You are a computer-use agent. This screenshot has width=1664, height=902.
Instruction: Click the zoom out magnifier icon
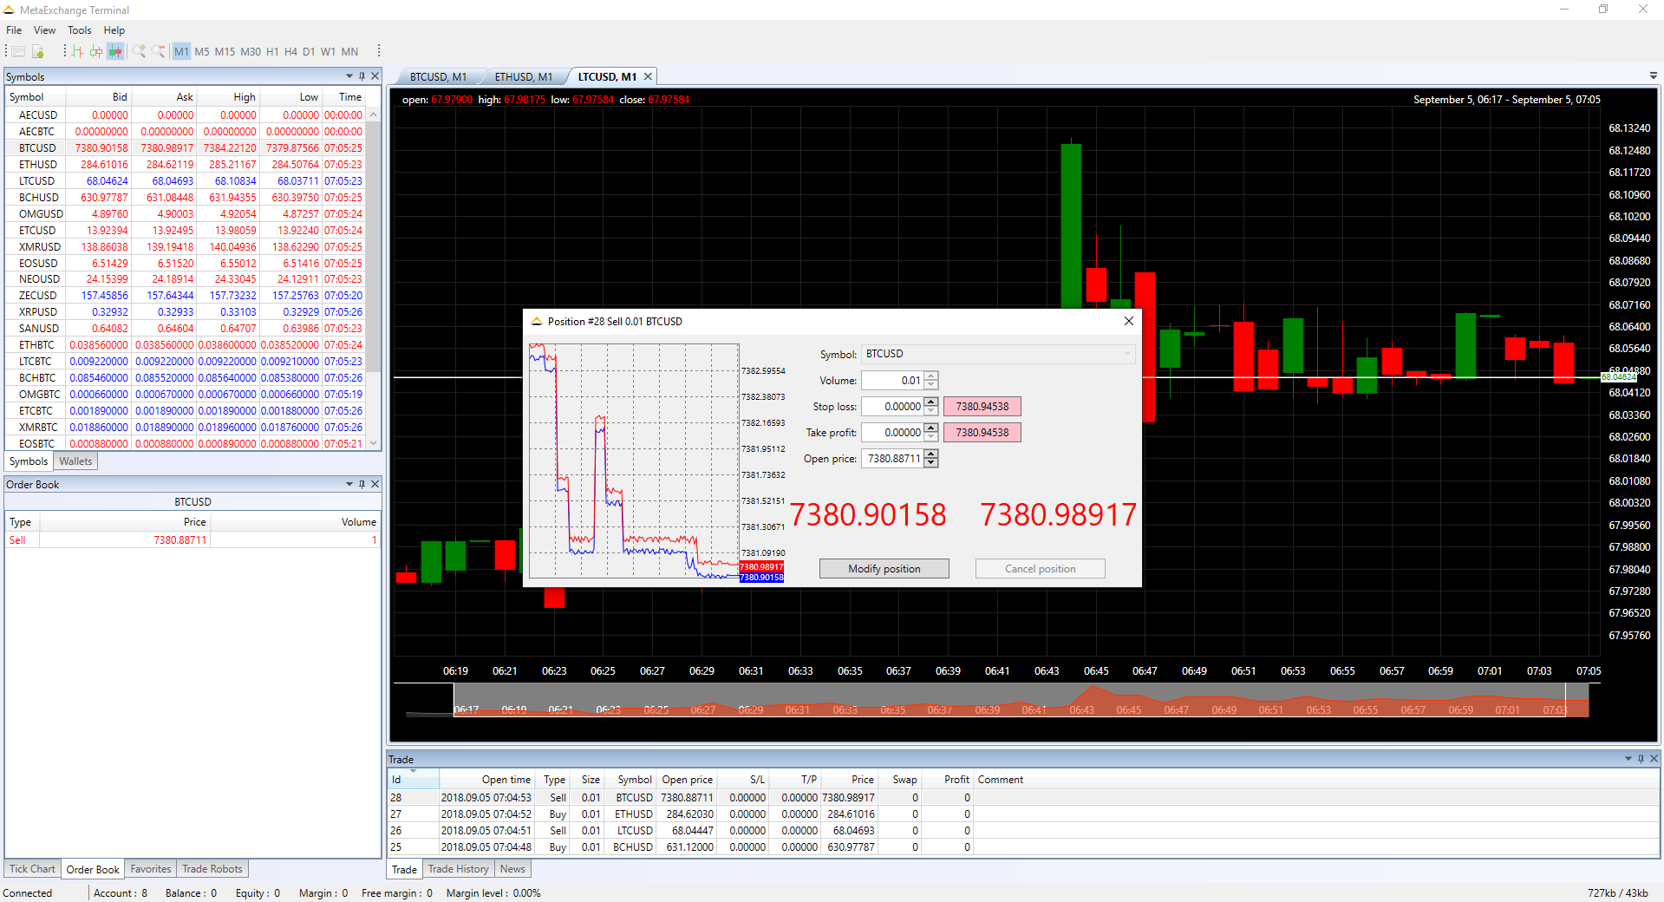tap(158, 52)
